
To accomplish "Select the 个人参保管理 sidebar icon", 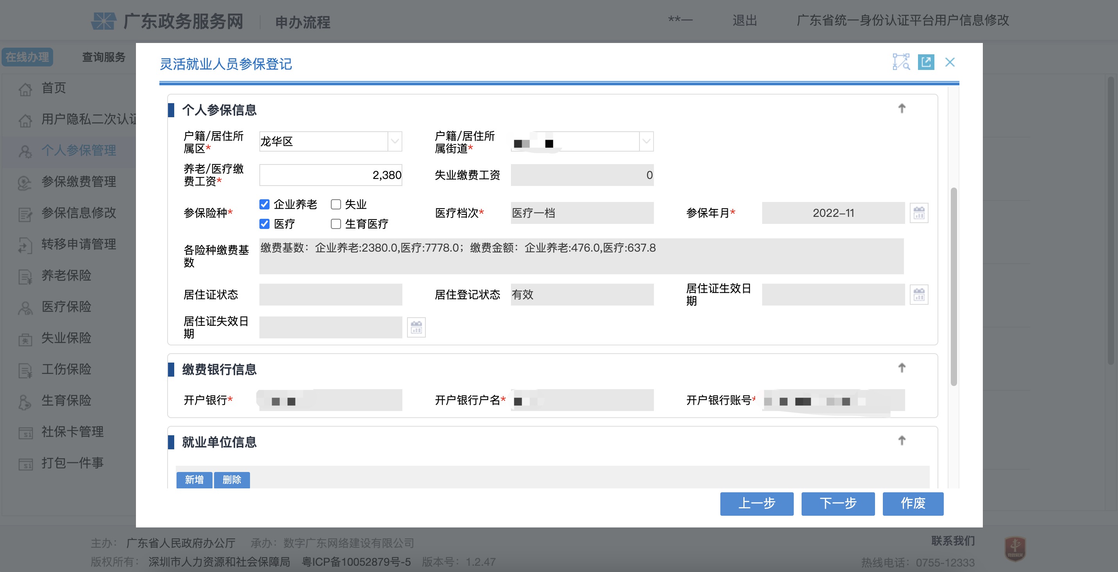I will [25, 150].
